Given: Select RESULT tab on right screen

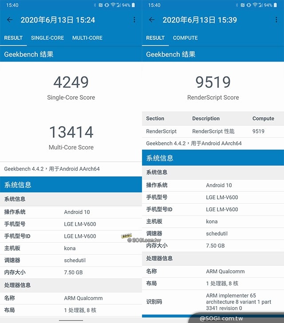Looking at the screenshot, I should [x=155, y=38].
